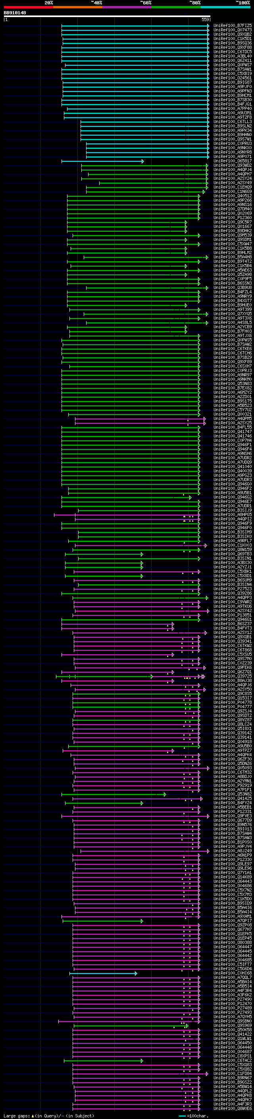Click the green alignment bar for UniRef100_C6TAC2
The width and height of the screenshot is (254, 1119).
[x=103, y=1060]
